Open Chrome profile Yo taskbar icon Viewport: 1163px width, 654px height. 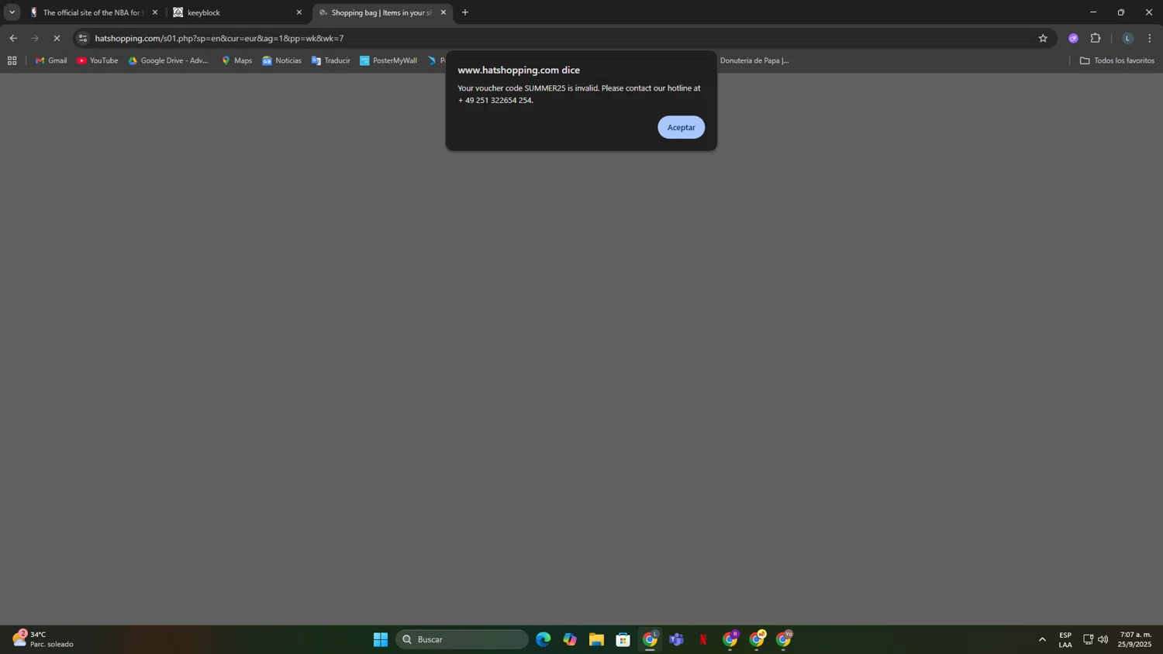(x=783, y=639)
